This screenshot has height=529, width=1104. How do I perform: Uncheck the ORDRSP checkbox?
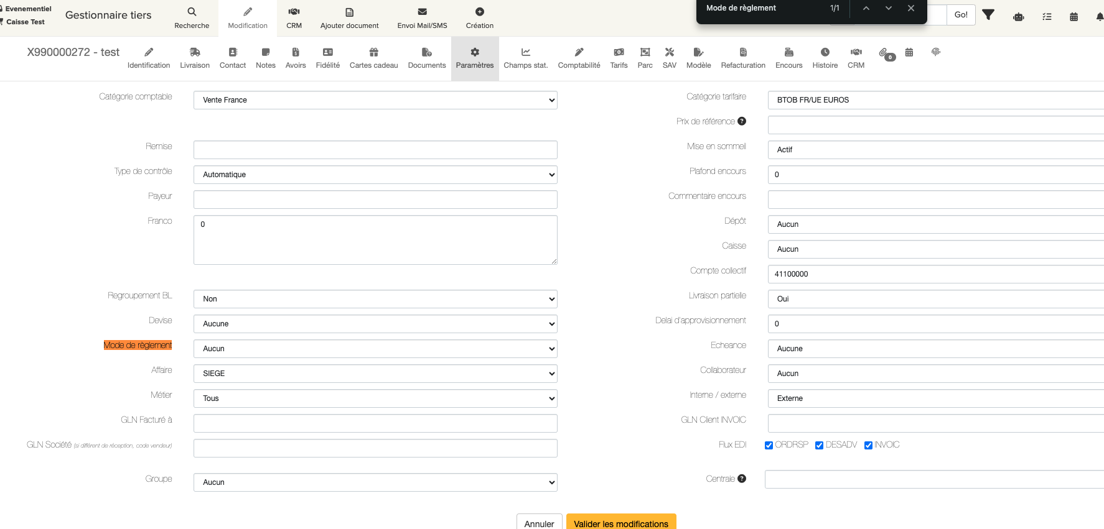769,445
